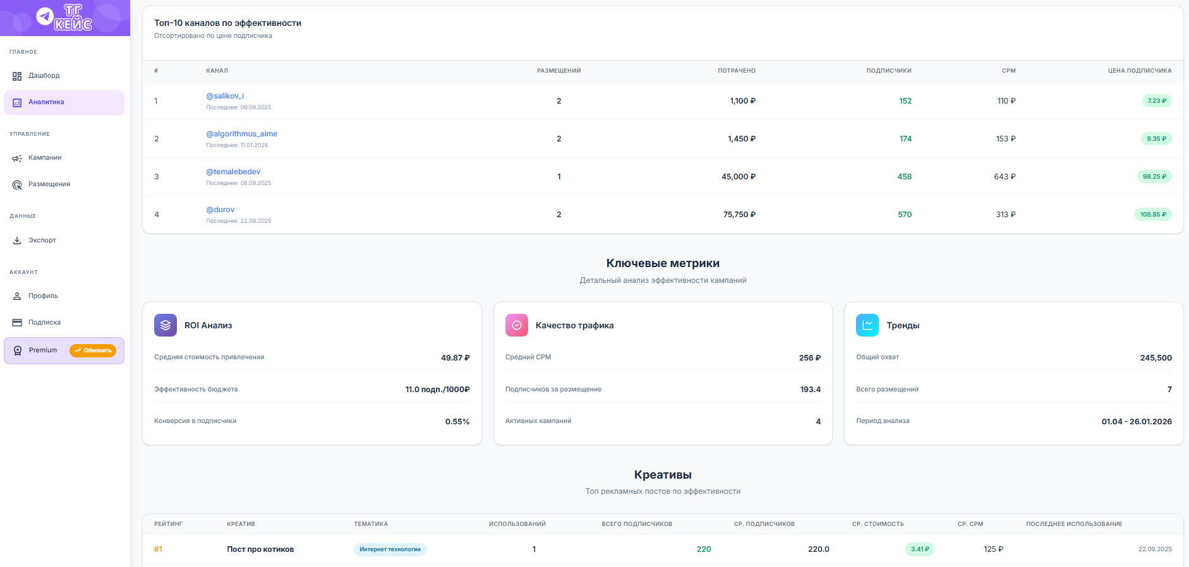Click the Качество трафика checkmark icon
Screen dimensions: 1189x567
(x=516, y=325)
